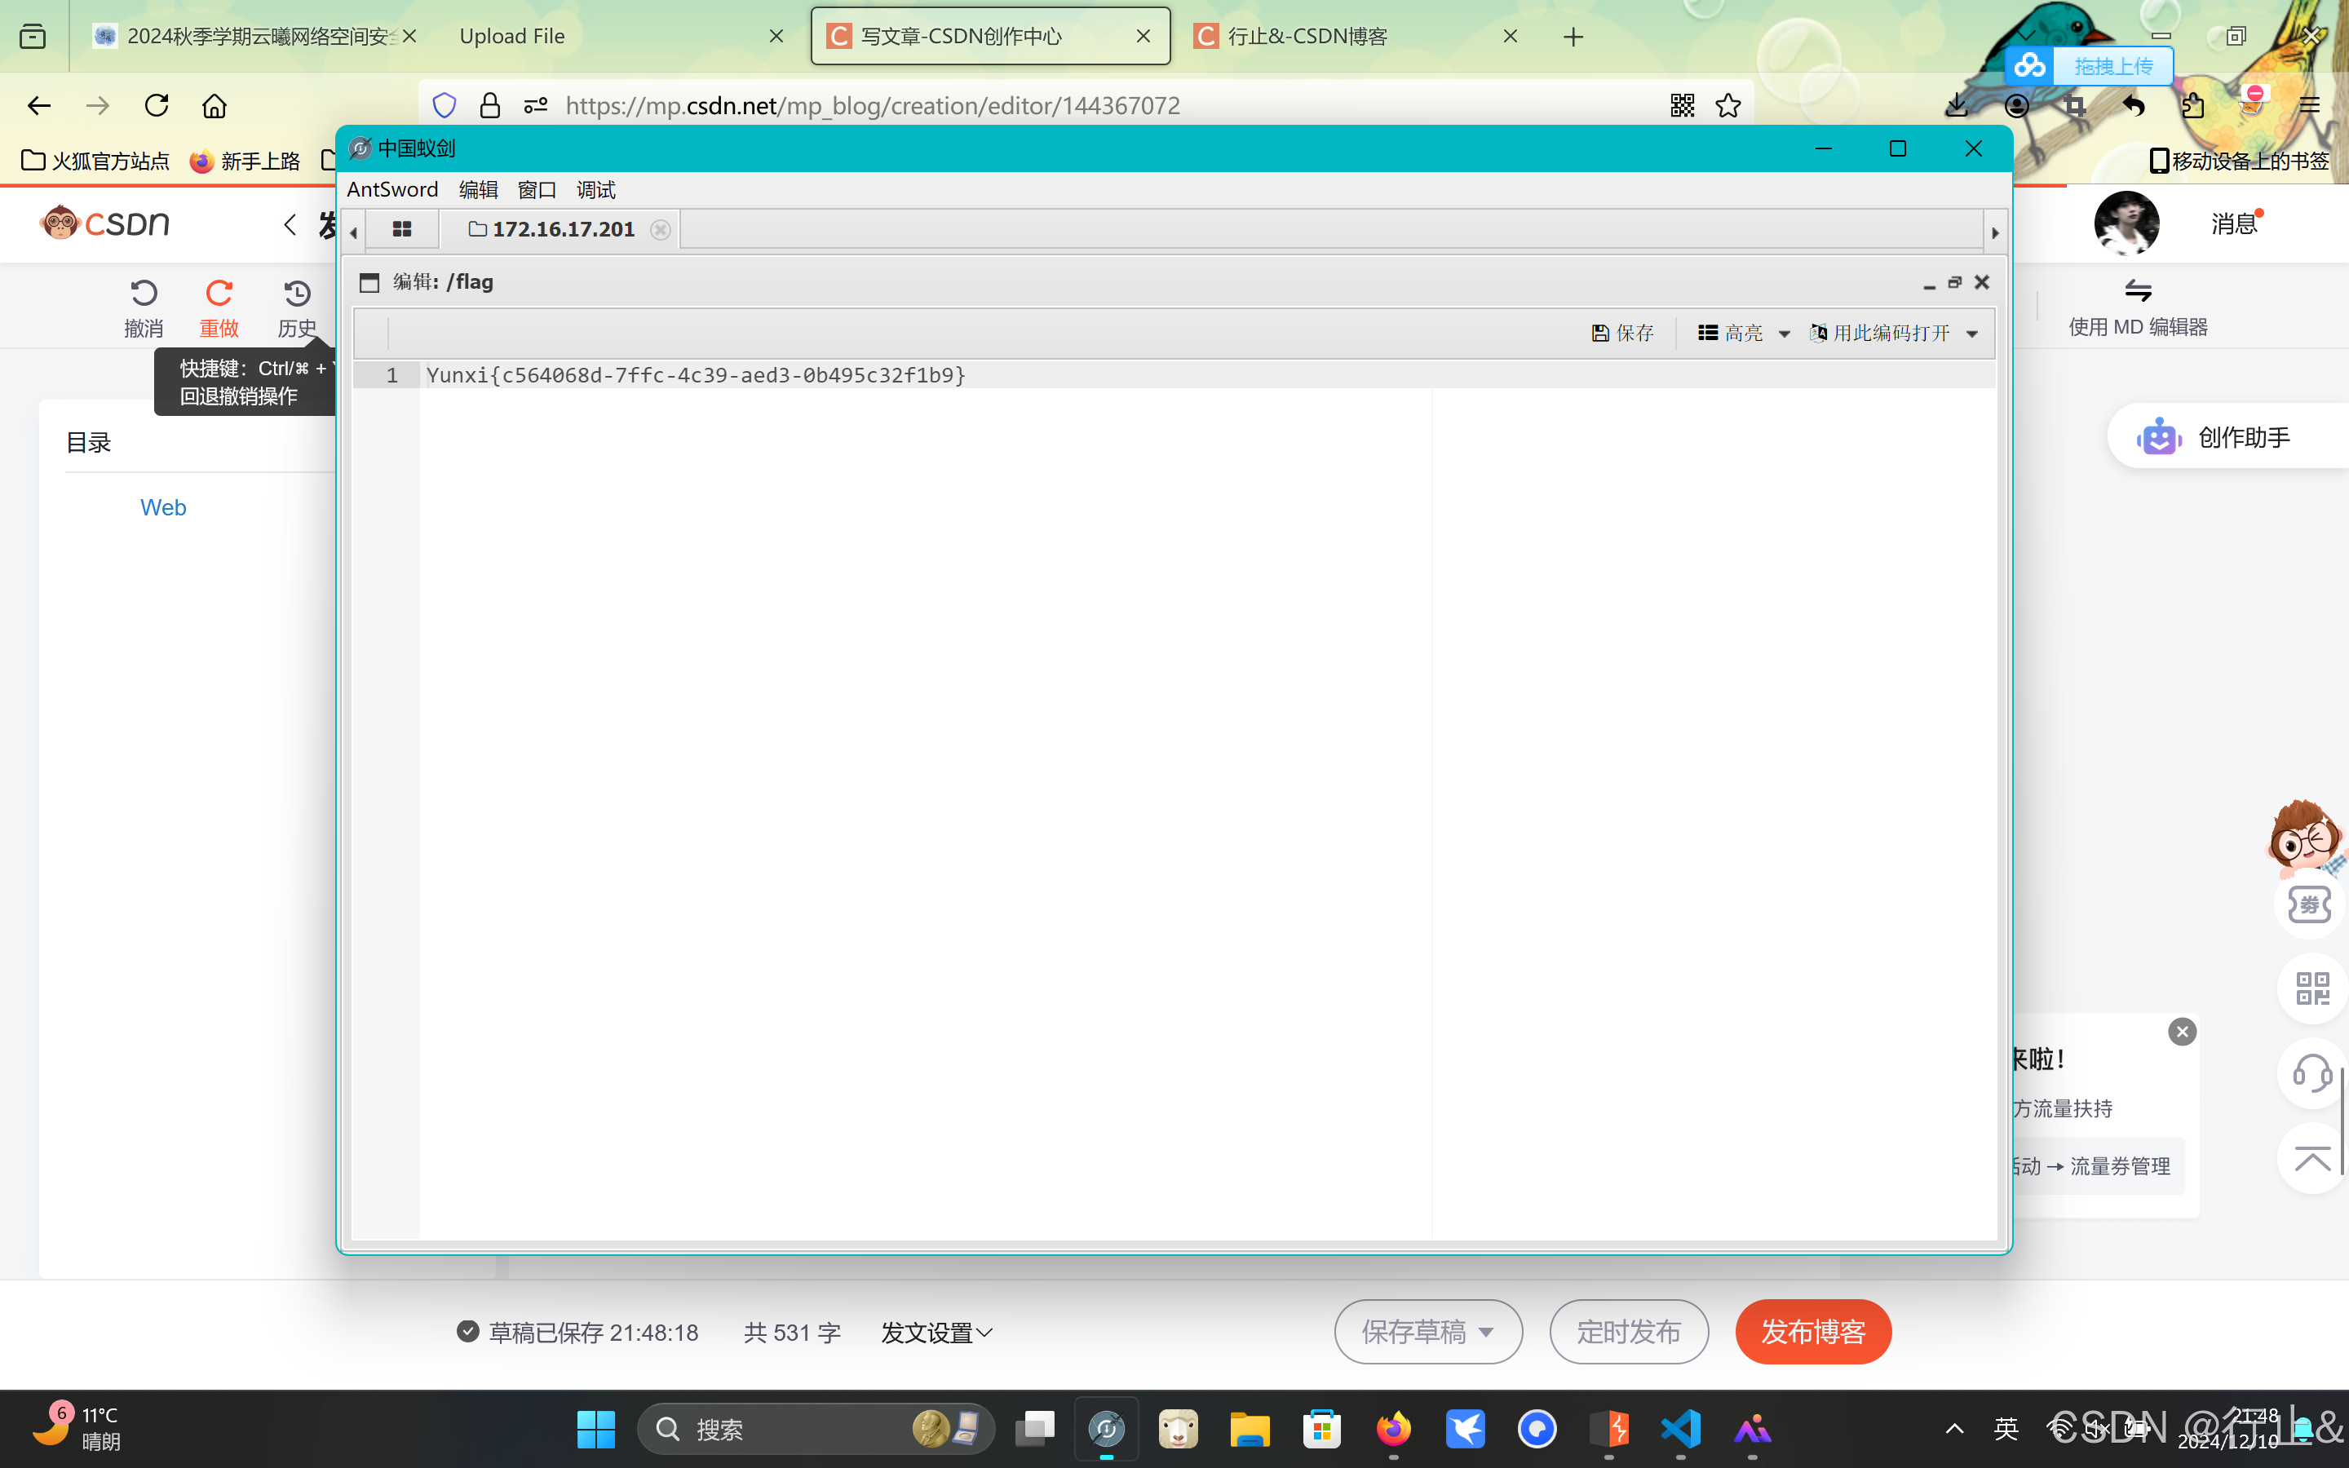Open the 调试 menu in AntSword

[x=595, y=189]
